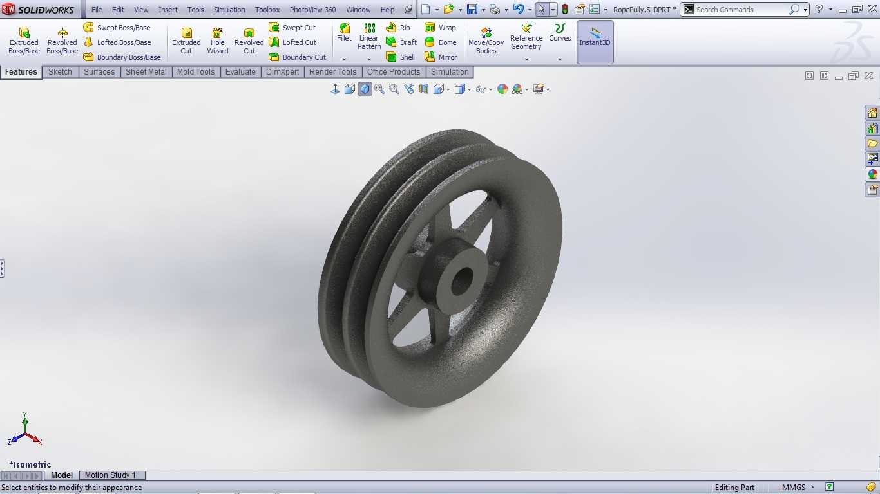Click the Zoom to Fit magnifier icon
The height and width of the screenshot is (494, 880).
point(379,89)
